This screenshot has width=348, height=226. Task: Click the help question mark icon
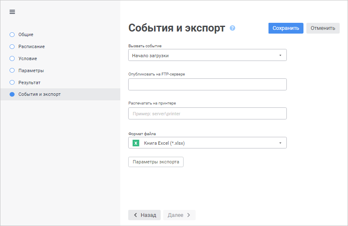(x=232, y=28)
